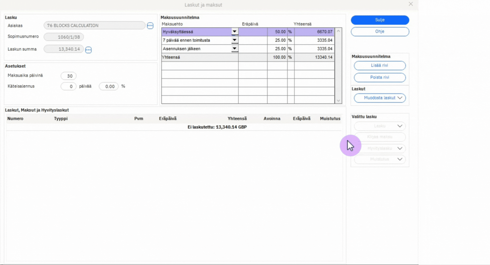Select the Käteisalennus percentage field

(109, 86)
